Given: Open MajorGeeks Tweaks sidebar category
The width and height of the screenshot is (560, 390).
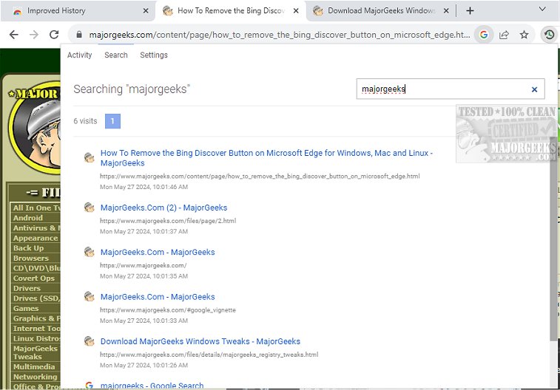Looking at the screenshot, I should 35,352.
